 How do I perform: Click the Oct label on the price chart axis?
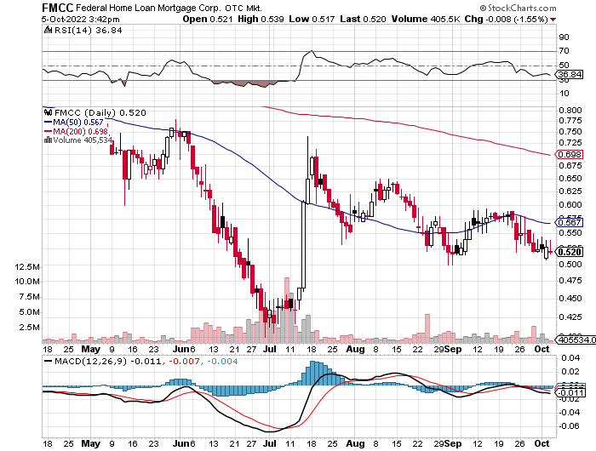[x=542, y=349]
